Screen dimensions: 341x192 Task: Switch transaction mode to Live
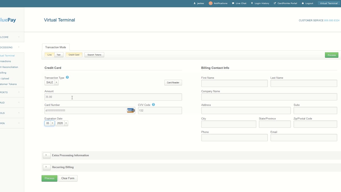pyautogui.click(x=50, y=55)
